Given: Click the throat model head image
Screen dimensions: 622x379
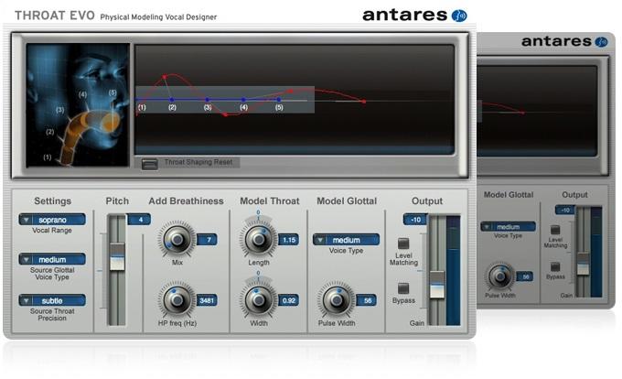Looking at the screenshot, I should point(78,103).
